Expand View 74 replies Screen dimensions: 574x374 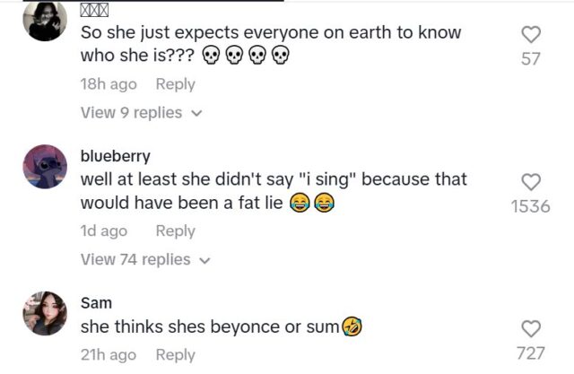pyautogui.click(x=135, y=259)
